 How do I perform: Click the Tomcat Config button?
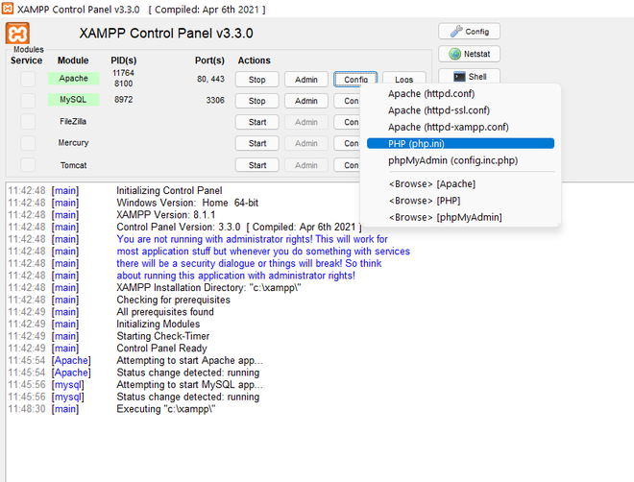[347, 165]
